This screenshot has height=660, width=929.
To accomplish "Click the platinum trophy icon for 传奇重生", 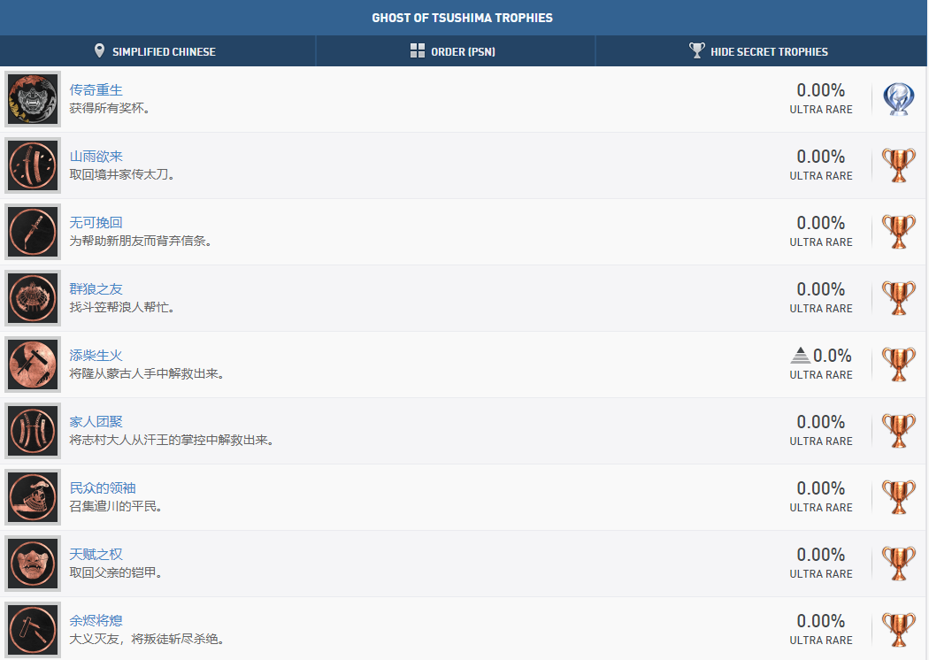I will coord(899,99).
